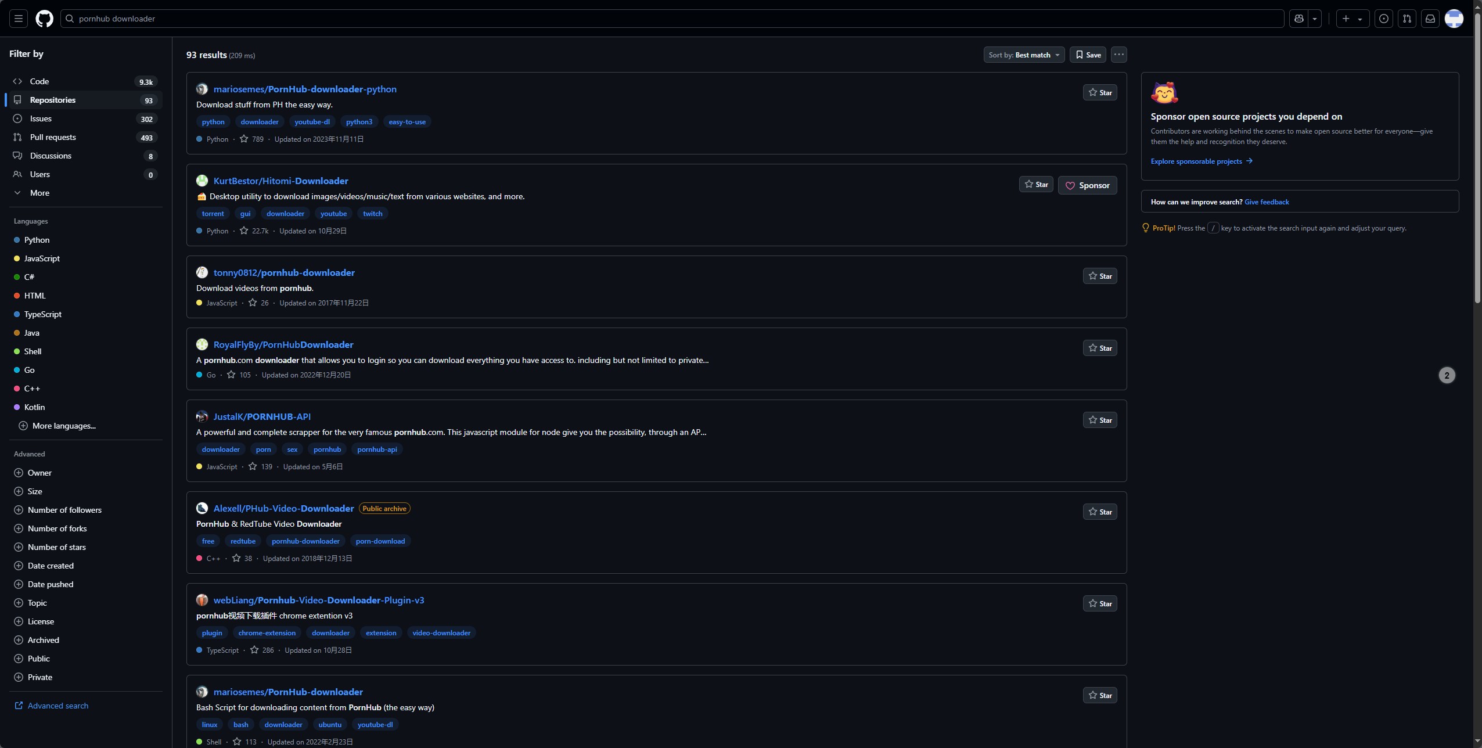The image size is (1482, 748).
Task: Show Pull requests results in sidebar
Action: click(86, 137)
